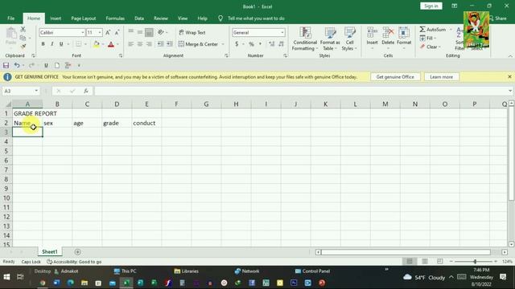Adjust the zoom slider in status bar
515x289 pixels.
point(475,261)
